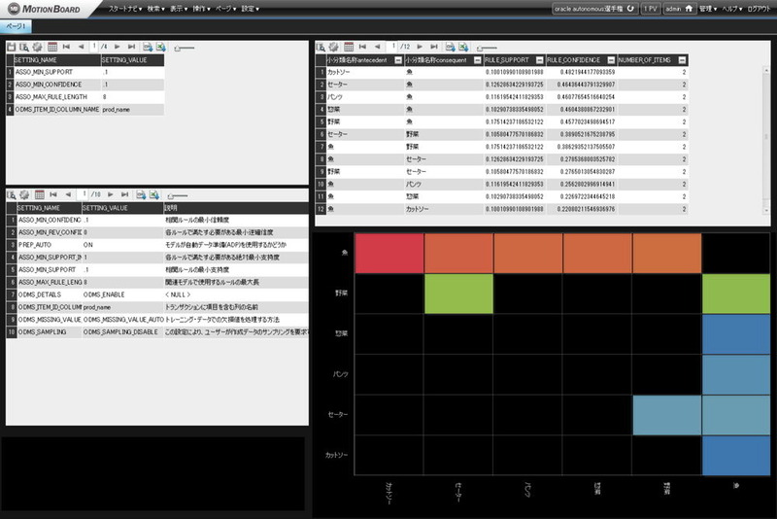Adjust zoom slider in the association rules toolbar
This screenshot has height=519, width=777.
tap(487, 48)
